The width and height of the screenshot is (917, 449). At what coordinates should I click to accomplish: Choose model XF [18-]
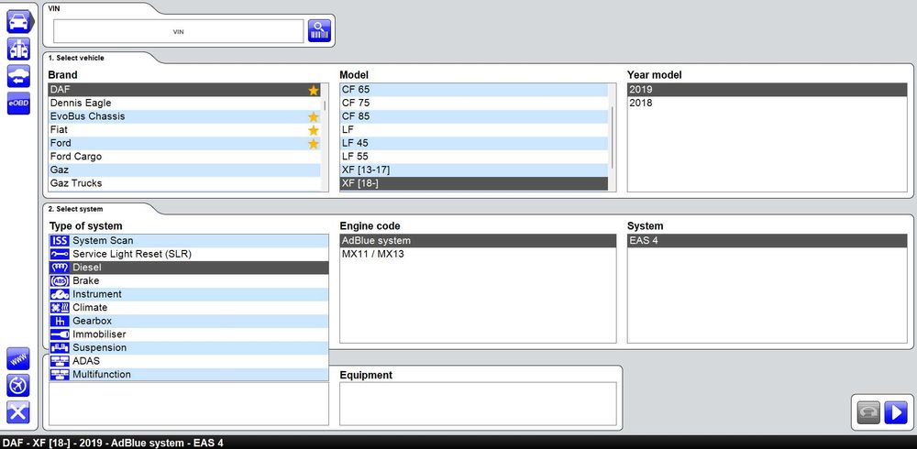[474, 183]
